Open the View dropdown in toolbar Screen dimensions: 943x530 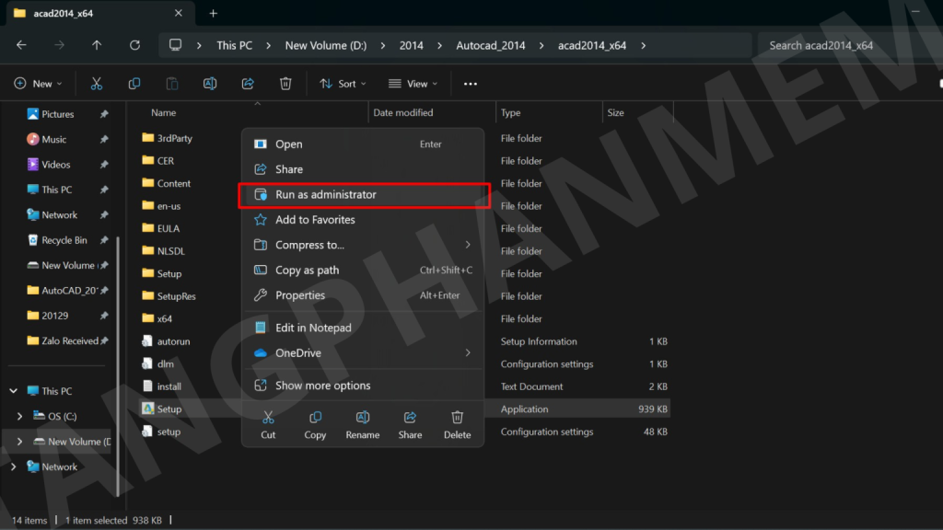(x=413, y=84)
